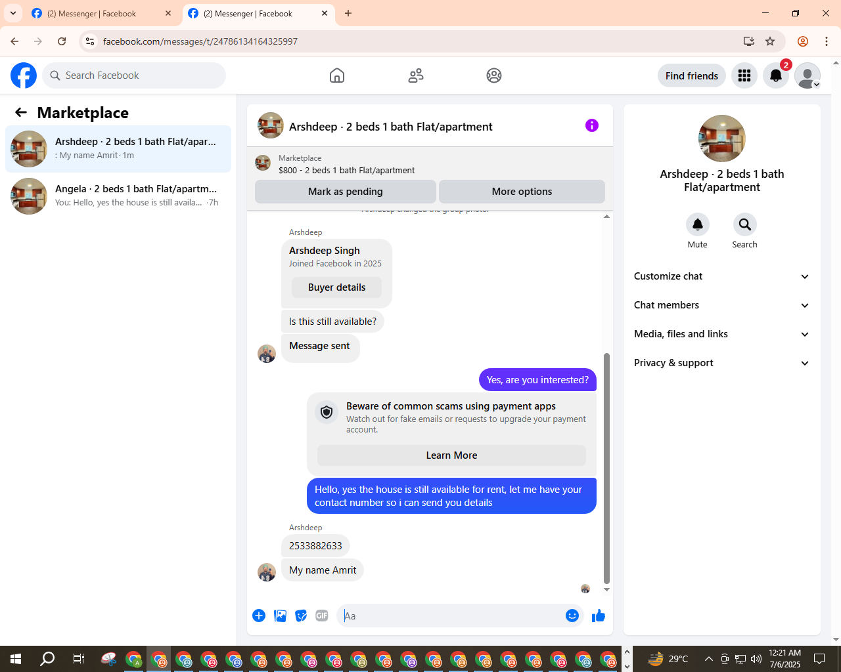Open a new browser tab

point(348,13)
